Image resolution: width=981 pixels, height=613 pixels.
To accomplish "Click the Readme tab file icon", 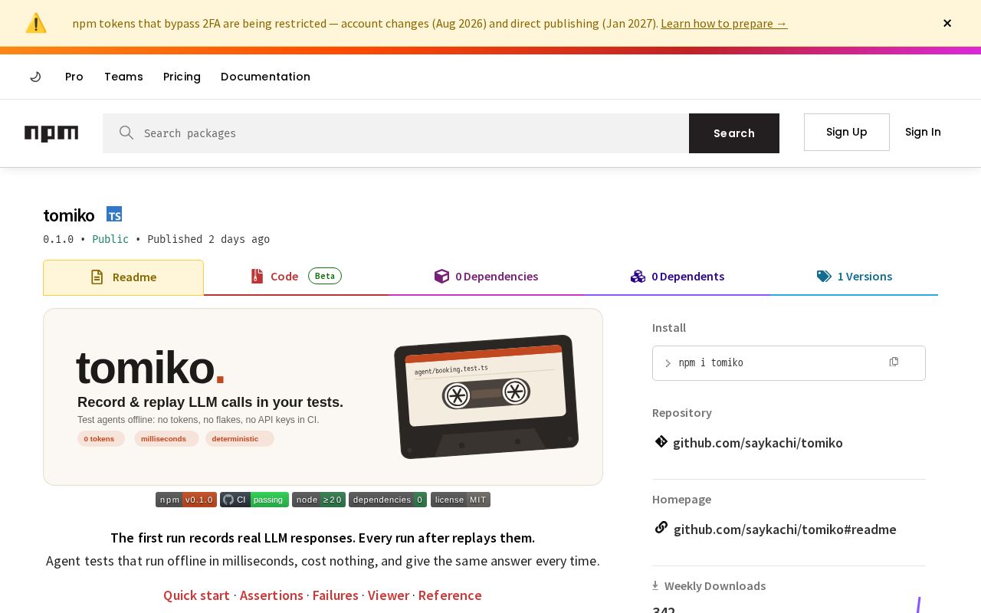I will tap(97, 277).
